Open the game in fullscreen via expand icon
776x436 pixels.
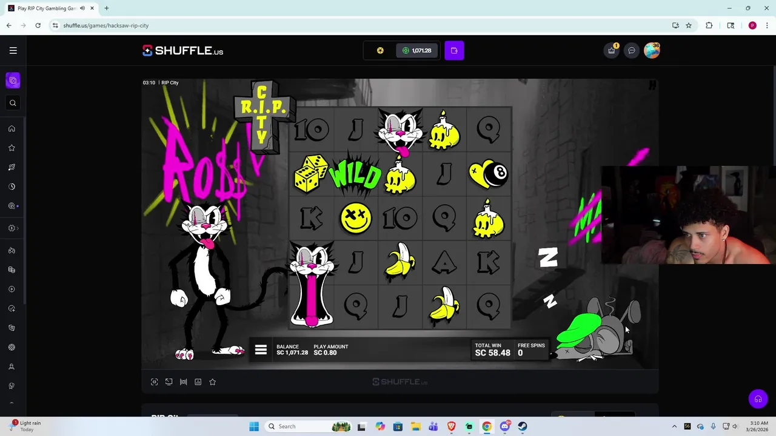154,382
